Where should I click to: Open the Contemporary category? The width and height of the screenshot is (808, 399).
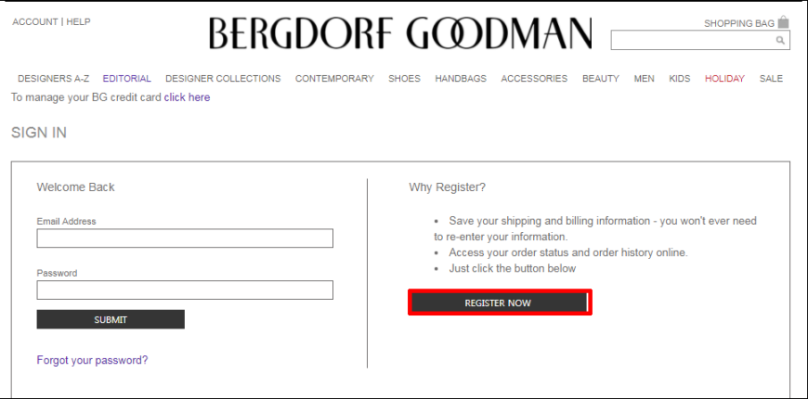(334, 79)
